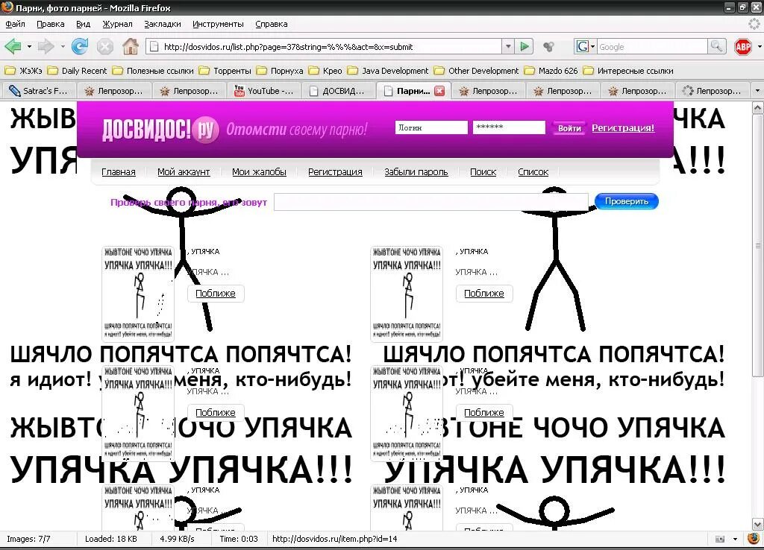Switch to the Satrac's F... tab
764x550 pixels.
[x=40, y=91]
